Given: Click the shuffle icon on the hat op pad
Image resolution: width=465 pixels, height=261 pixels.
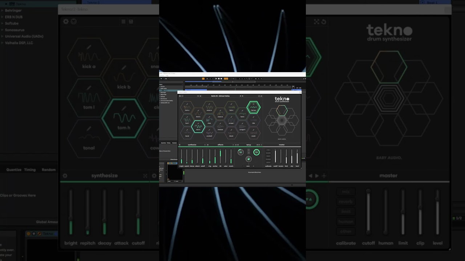Looking at the screenshot, I should coord(254,104).
